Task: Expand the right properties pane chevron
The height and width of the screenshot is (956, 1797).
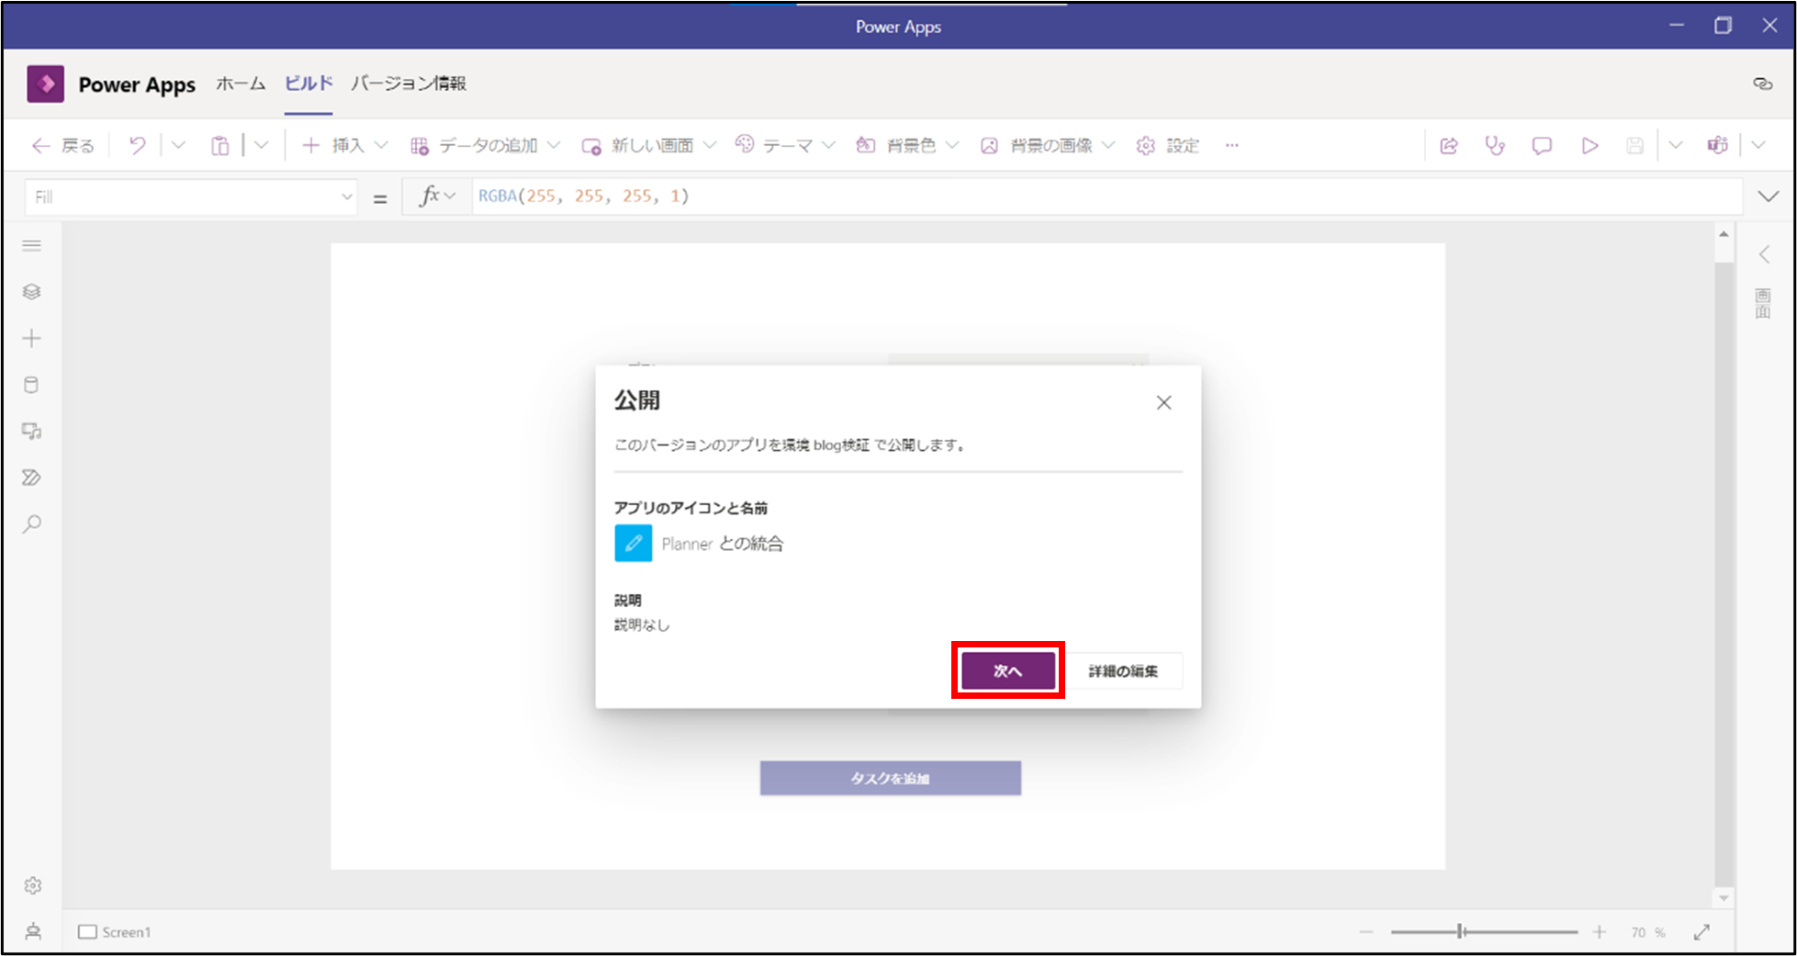Action: click(x=1764, y=254)
